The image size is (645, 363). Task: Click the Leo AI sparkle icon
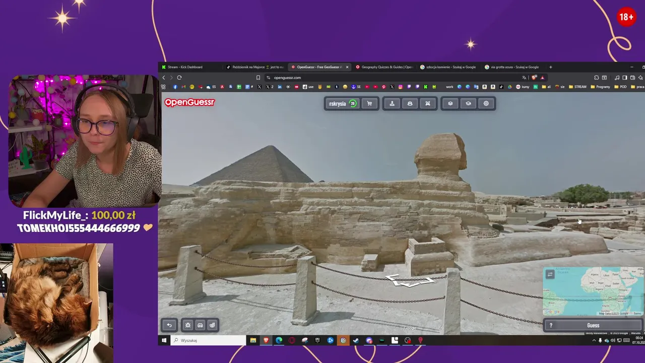[x=640, y=78]
